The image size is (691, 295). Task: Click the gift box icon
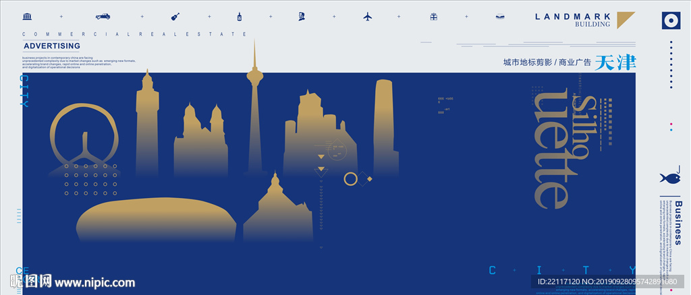tap(434, 17)
